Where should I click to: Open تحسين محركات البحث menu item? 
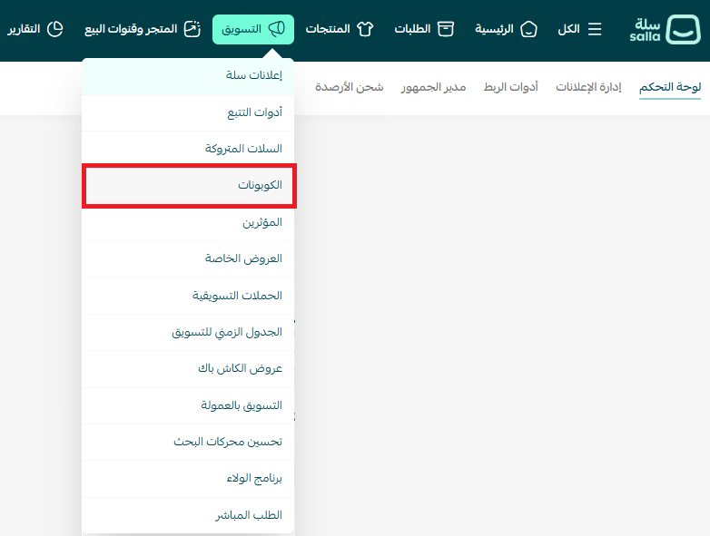click(x=227, y=442)
